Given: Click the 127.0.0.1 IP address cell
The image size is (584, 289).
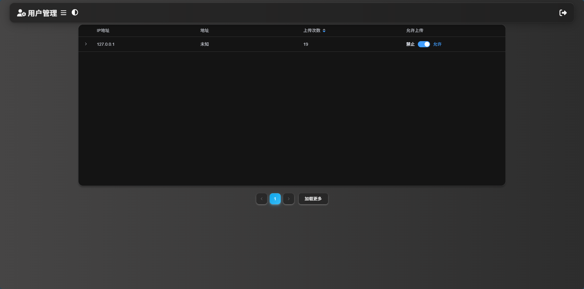Looking at the screenshot, I should click(x=106, y=44).
